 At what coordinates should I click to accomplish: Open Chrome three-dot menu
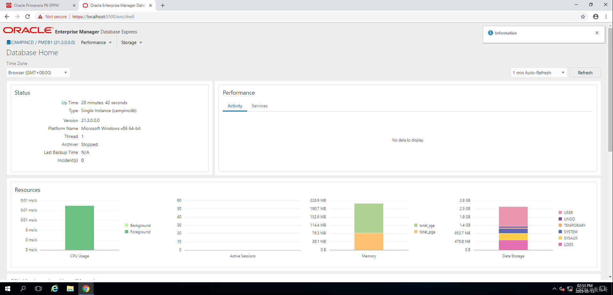coord(606,17)
